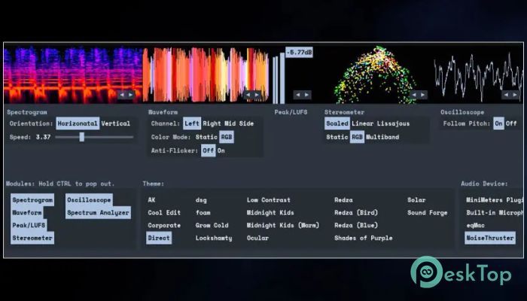The height and width of the screenshot is (301, 527).
Task: Set stereometer color to Static
Action: (x=337, y=137)
